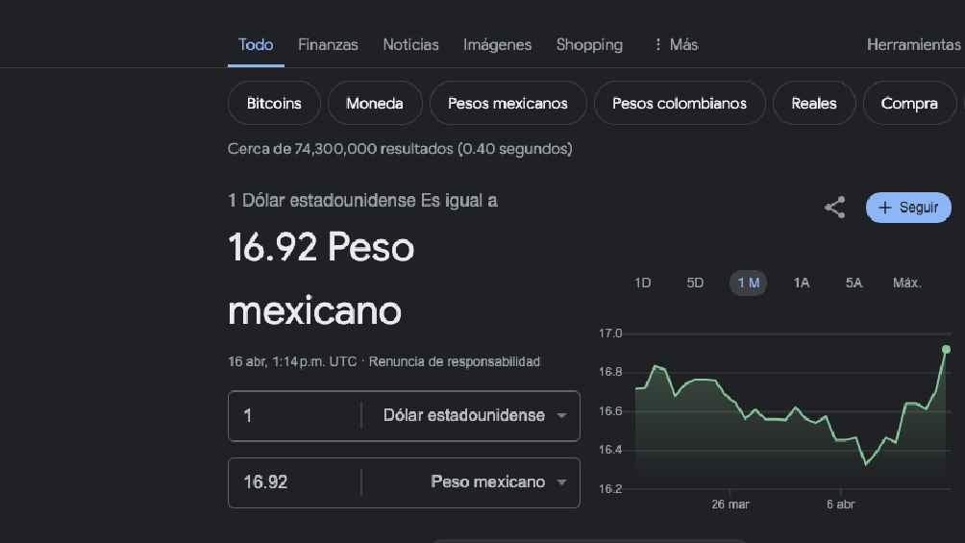This screenshot has height=543, width=965.
Task: Show the 5A chart range
Action: tap(854, 283)
